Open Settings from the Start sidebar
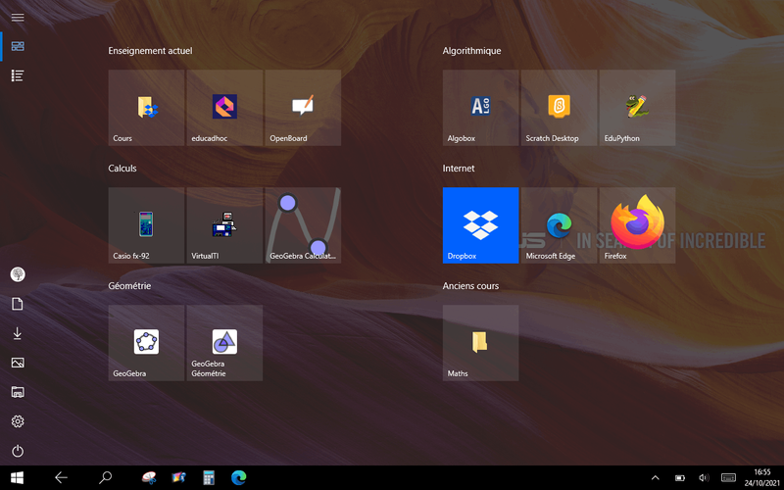Image resolution: width=784 pixels, height=490 pixels. (18, 421)
